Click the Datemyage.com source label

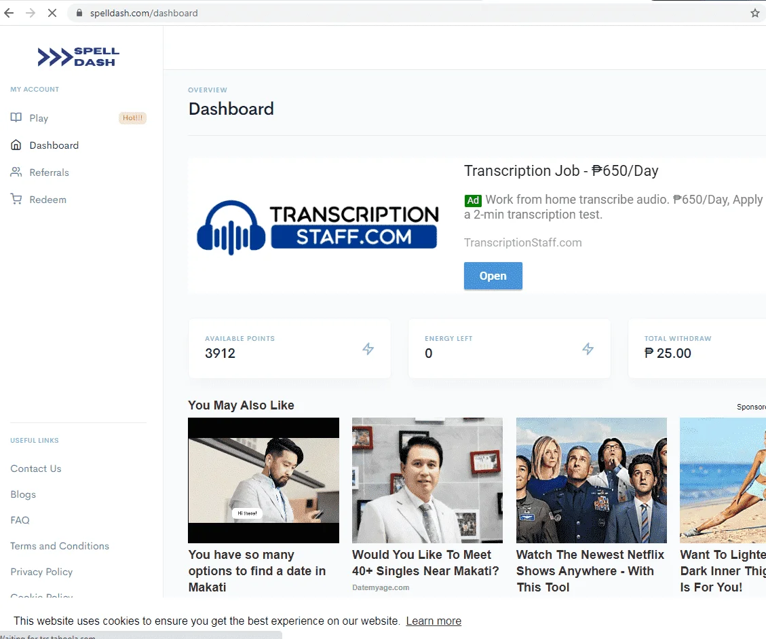[381, 587]
